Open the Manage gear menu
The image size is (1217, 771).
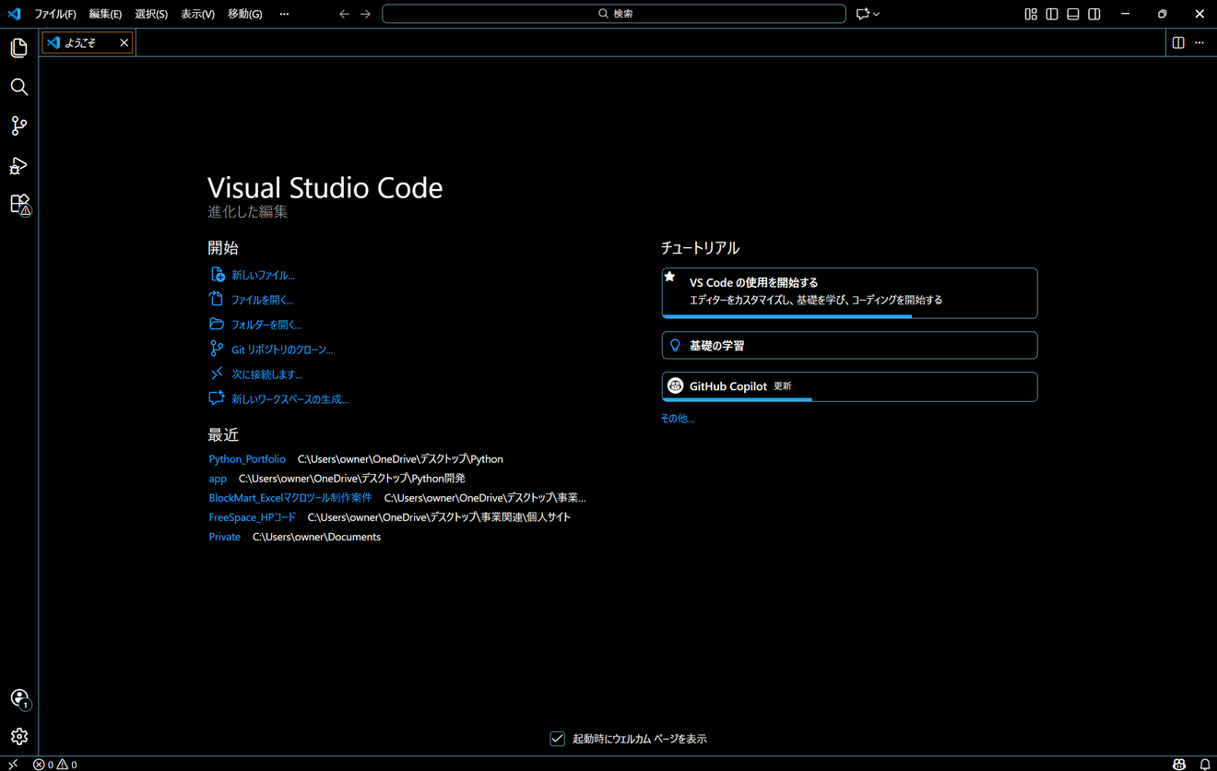[18, 737]
